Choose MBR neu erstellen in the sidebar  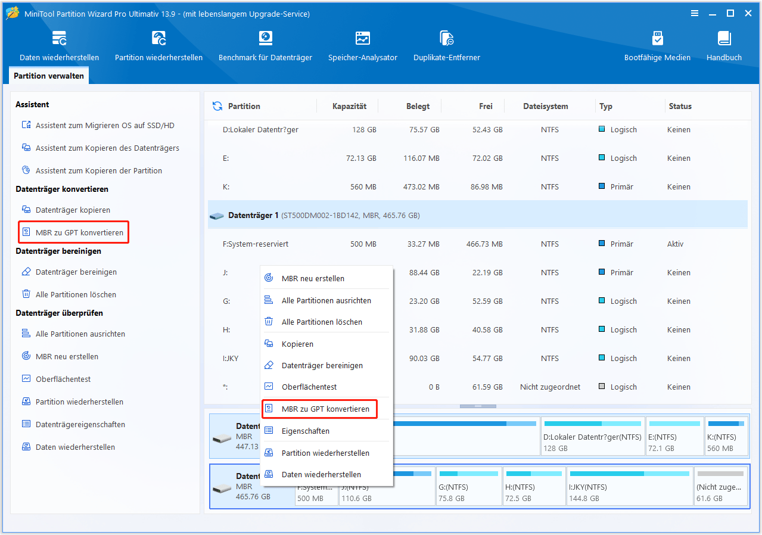point(60,357)
